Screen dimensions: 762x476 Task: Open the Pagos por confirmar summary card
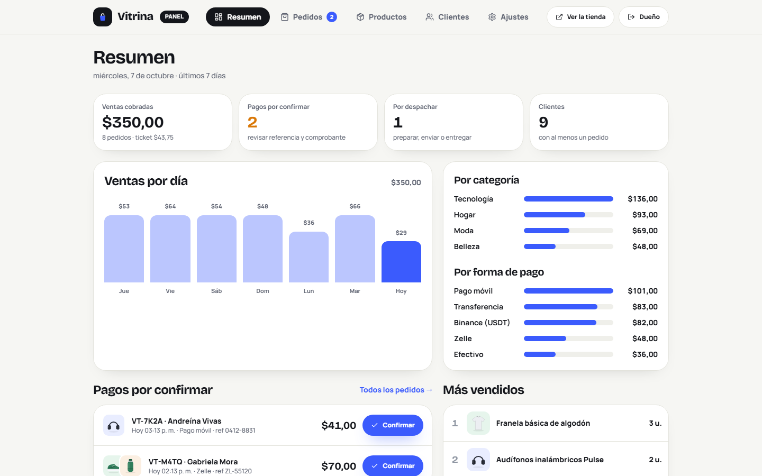(x=308, y=122)
